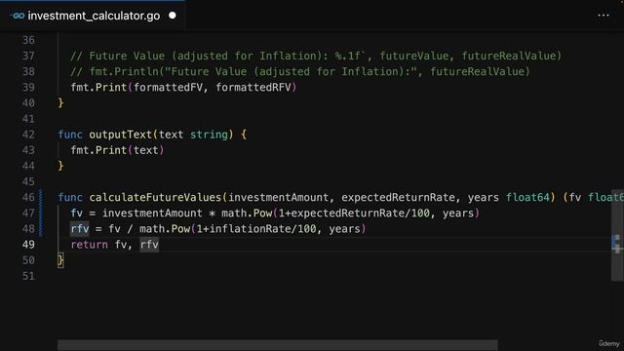Screen dimensions: 624x351
Task: Click the vertical scrollbar thumb on the right
Action: 617,235
